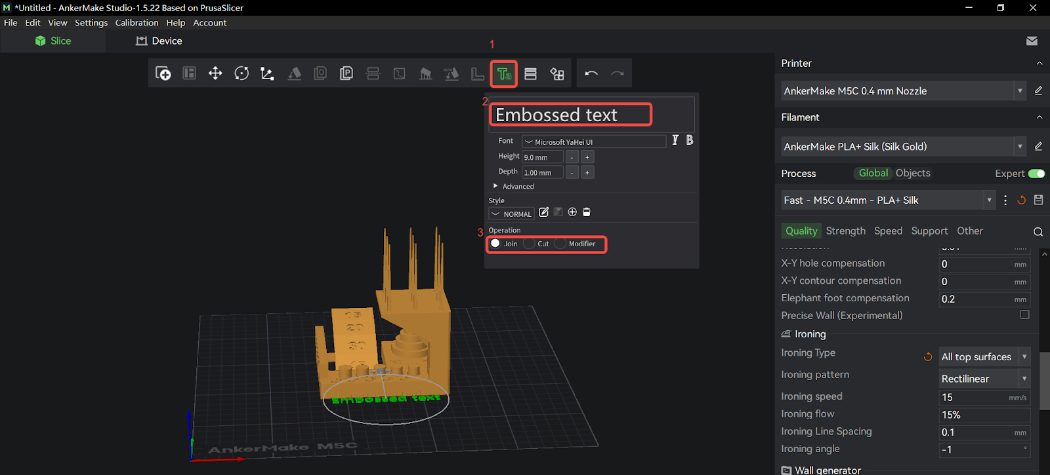Image resolution: width=1050 pixels, height=475 pixels.
Task: Save the current text style
Action: click(558, 212)
